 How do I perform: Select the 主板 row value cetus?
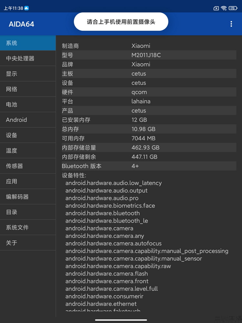click(x=139, y=74)
